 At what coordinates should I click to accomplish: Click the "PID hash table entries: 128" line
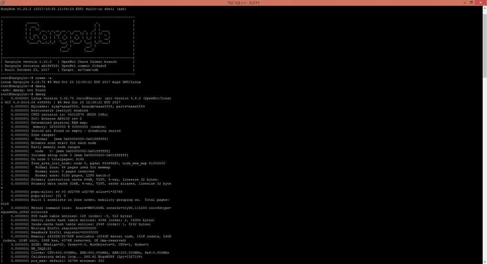coord(67,216)
